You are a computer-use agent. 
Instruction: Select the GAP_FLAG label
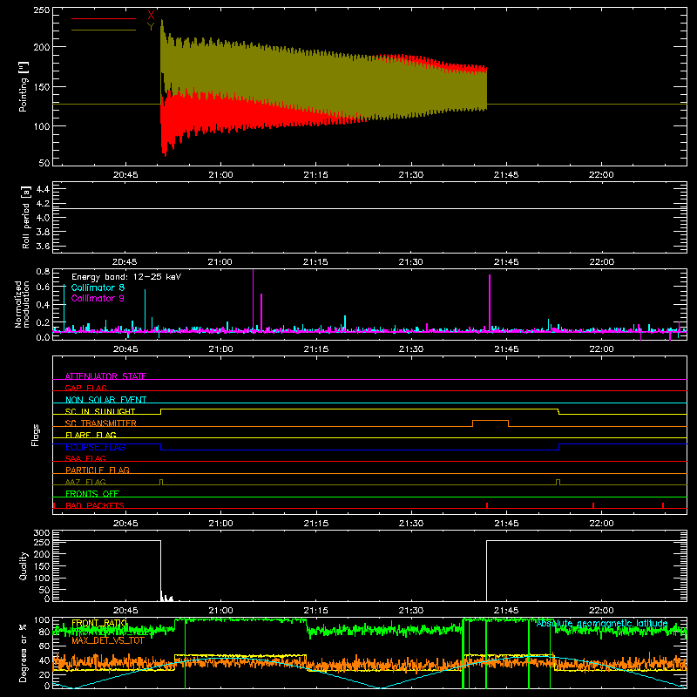tap(85, 388)
